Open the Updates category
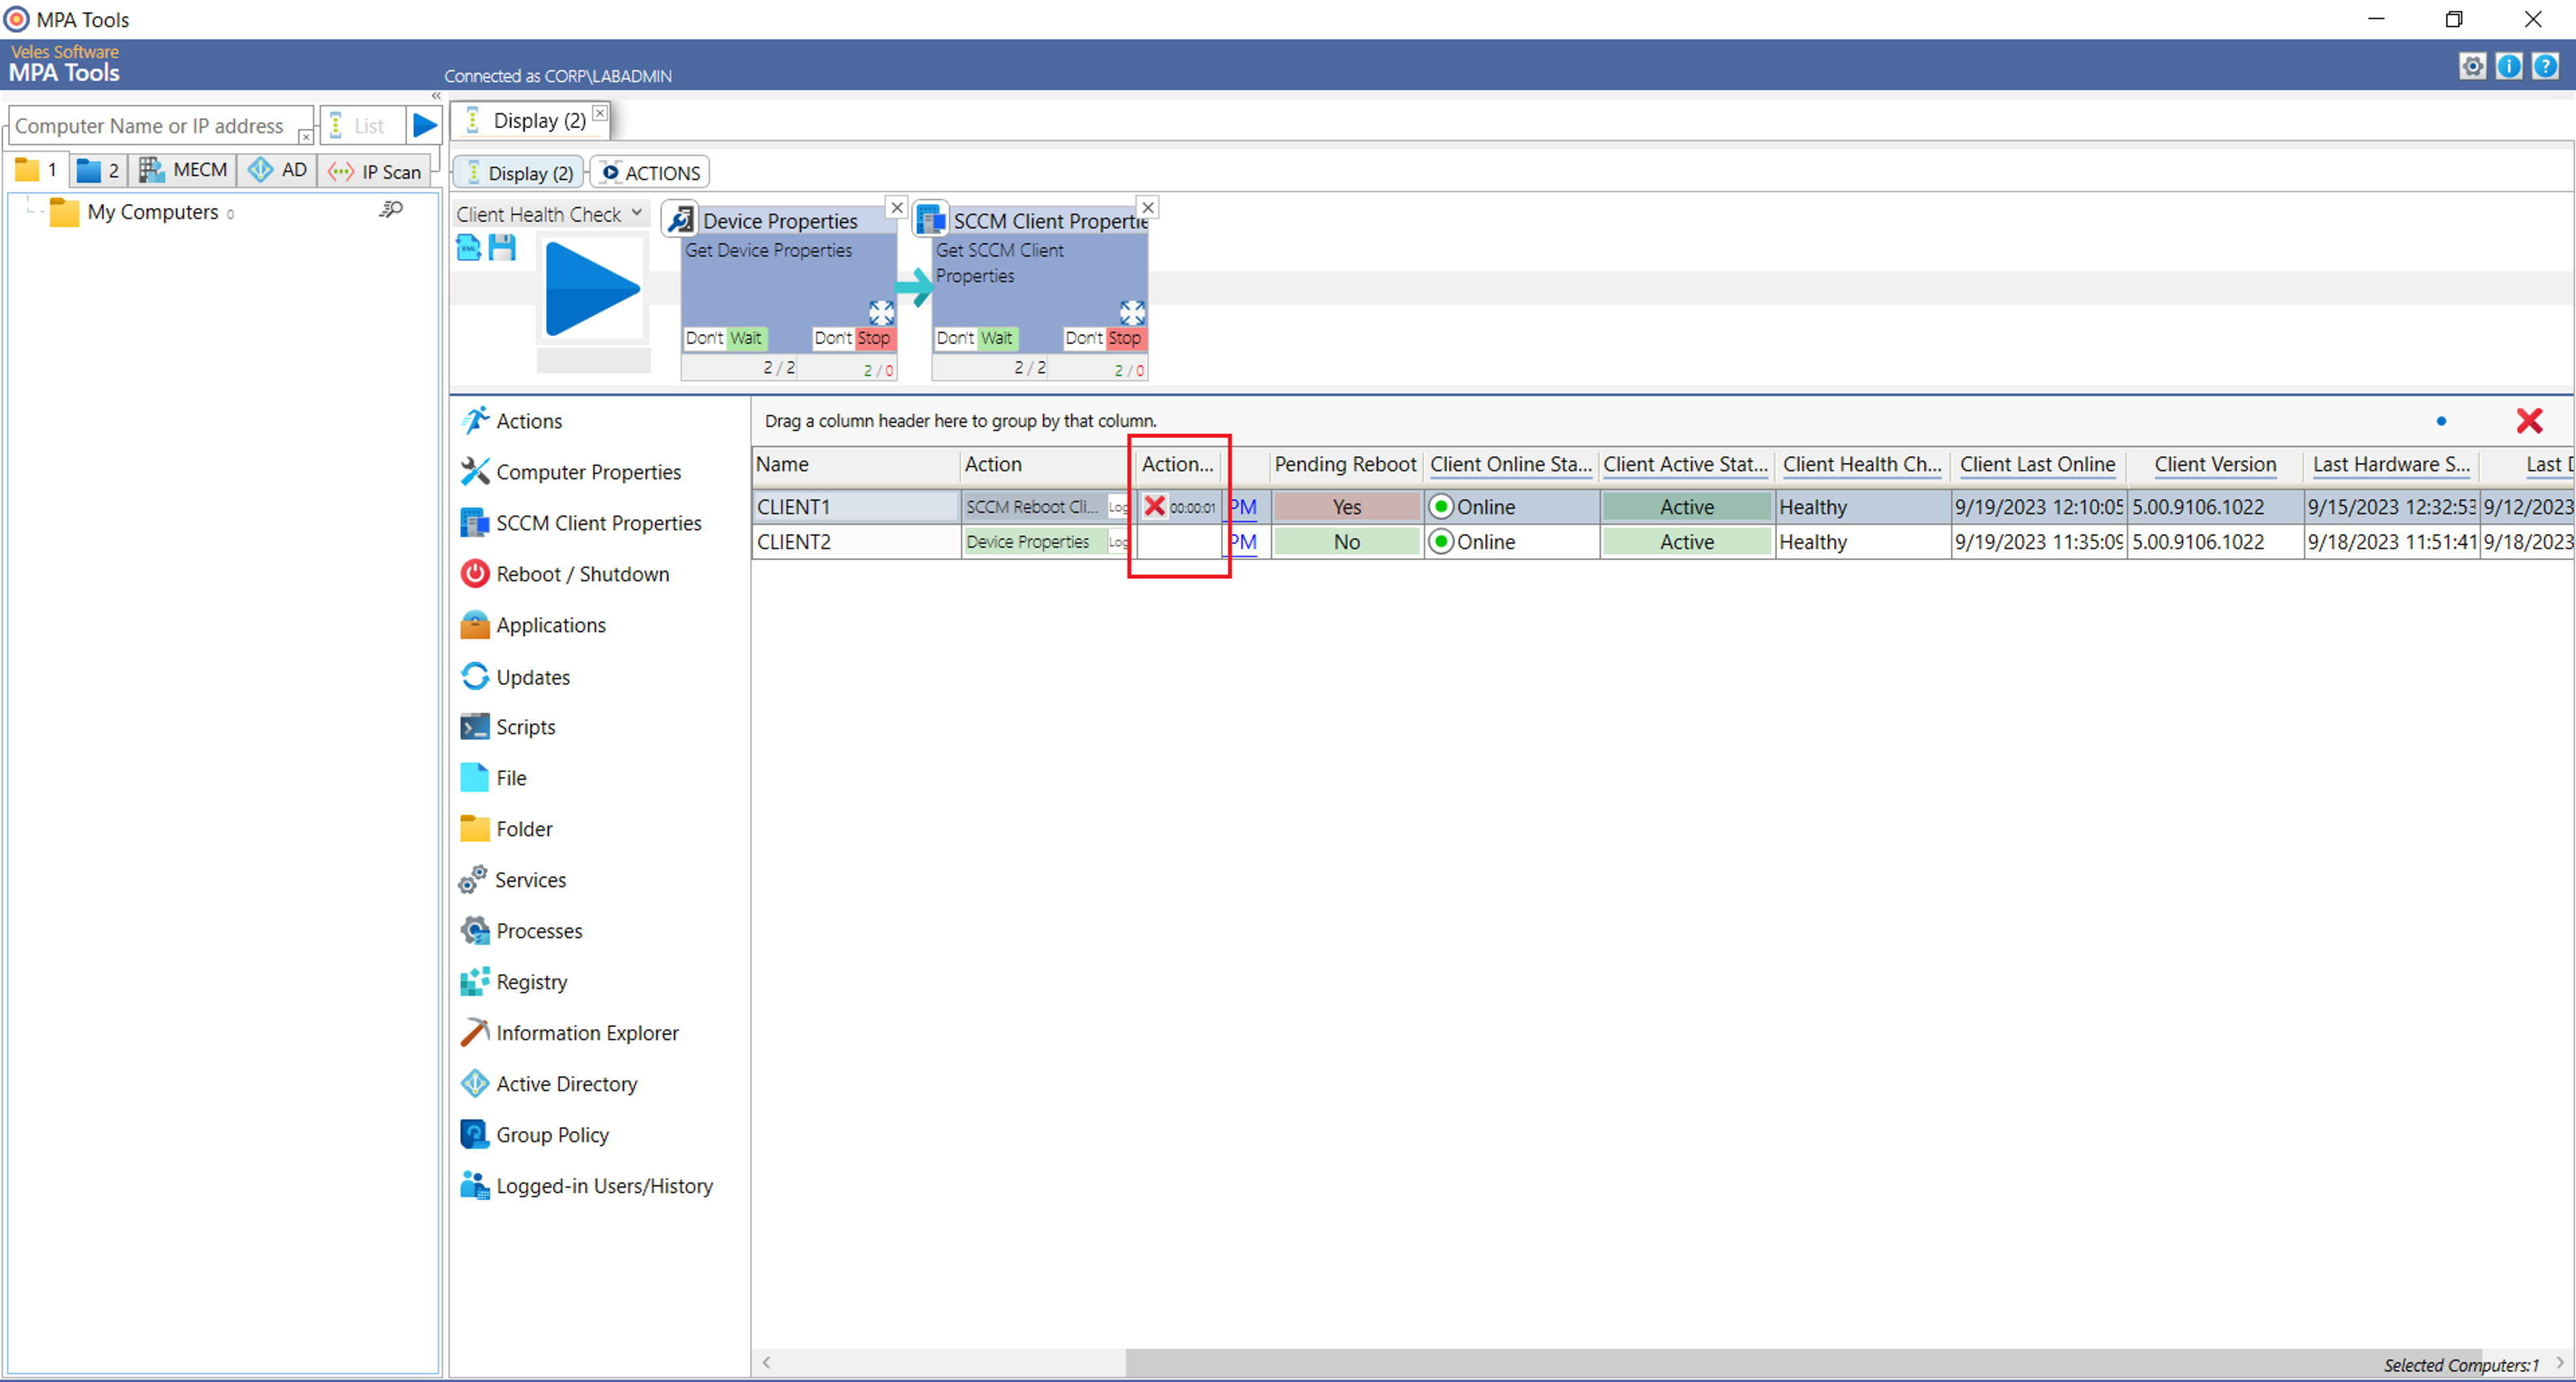This screenshot has width=2576, height=1382. (515, 677)
